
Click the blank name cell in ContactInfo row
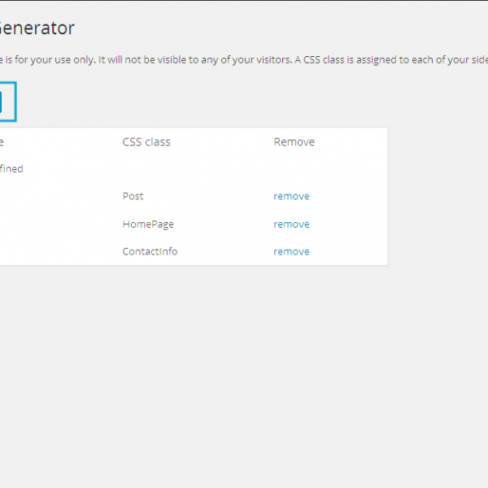pos(49,251)
